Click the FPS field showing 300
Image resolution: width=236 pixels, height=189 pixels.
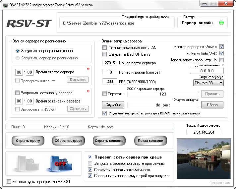coord(110,82)
